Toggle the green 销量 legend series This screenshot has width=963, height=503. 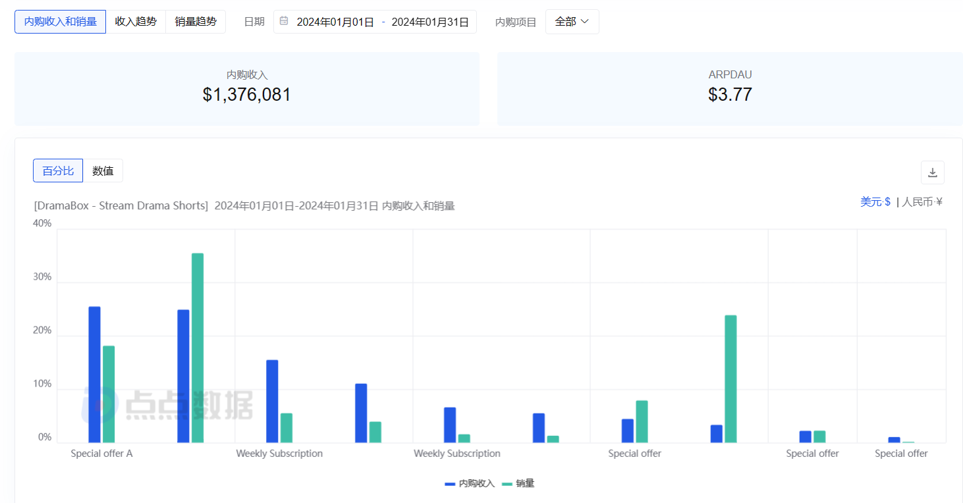point(524,484)
